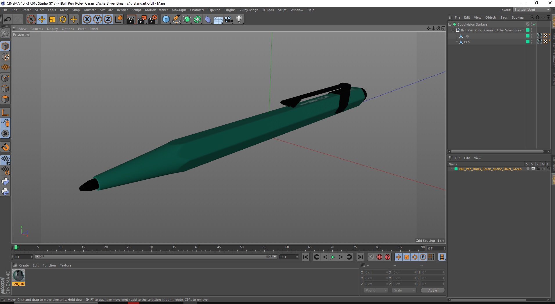Click the X position input field
Image resolution: width=555 pixels, height=304 pixels.
click(376, 272)
